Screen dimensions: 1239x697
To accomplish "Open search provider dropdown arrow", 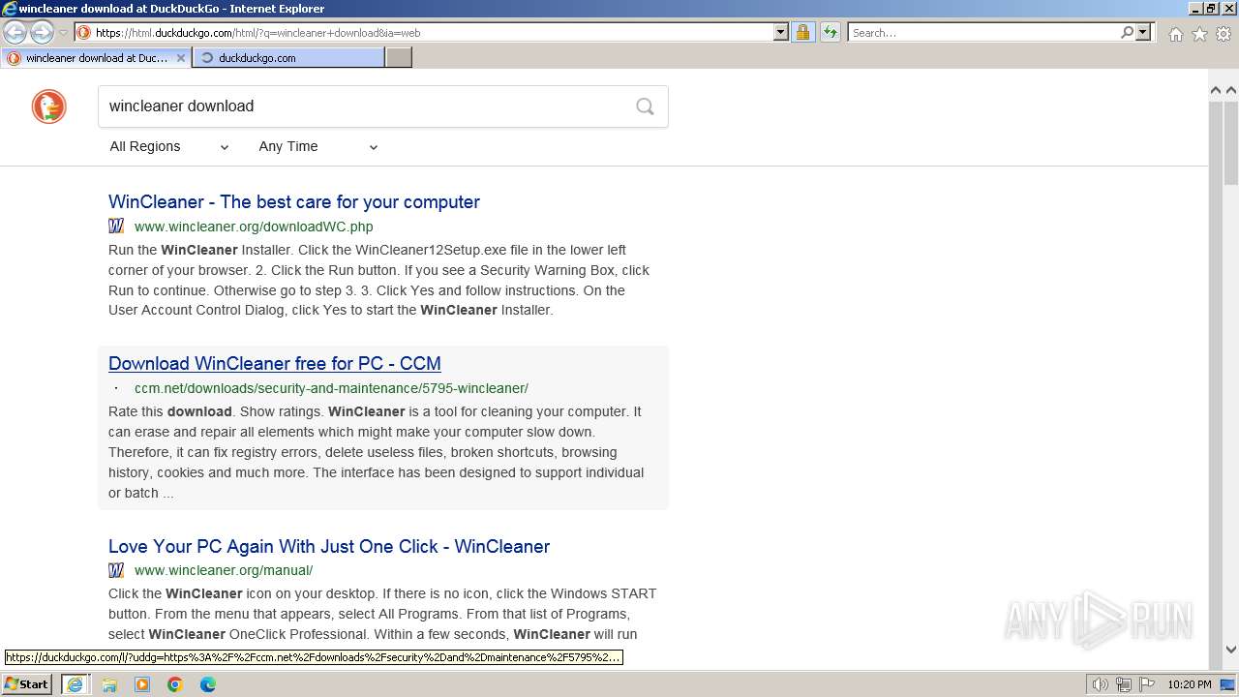I will (1143, 32).
